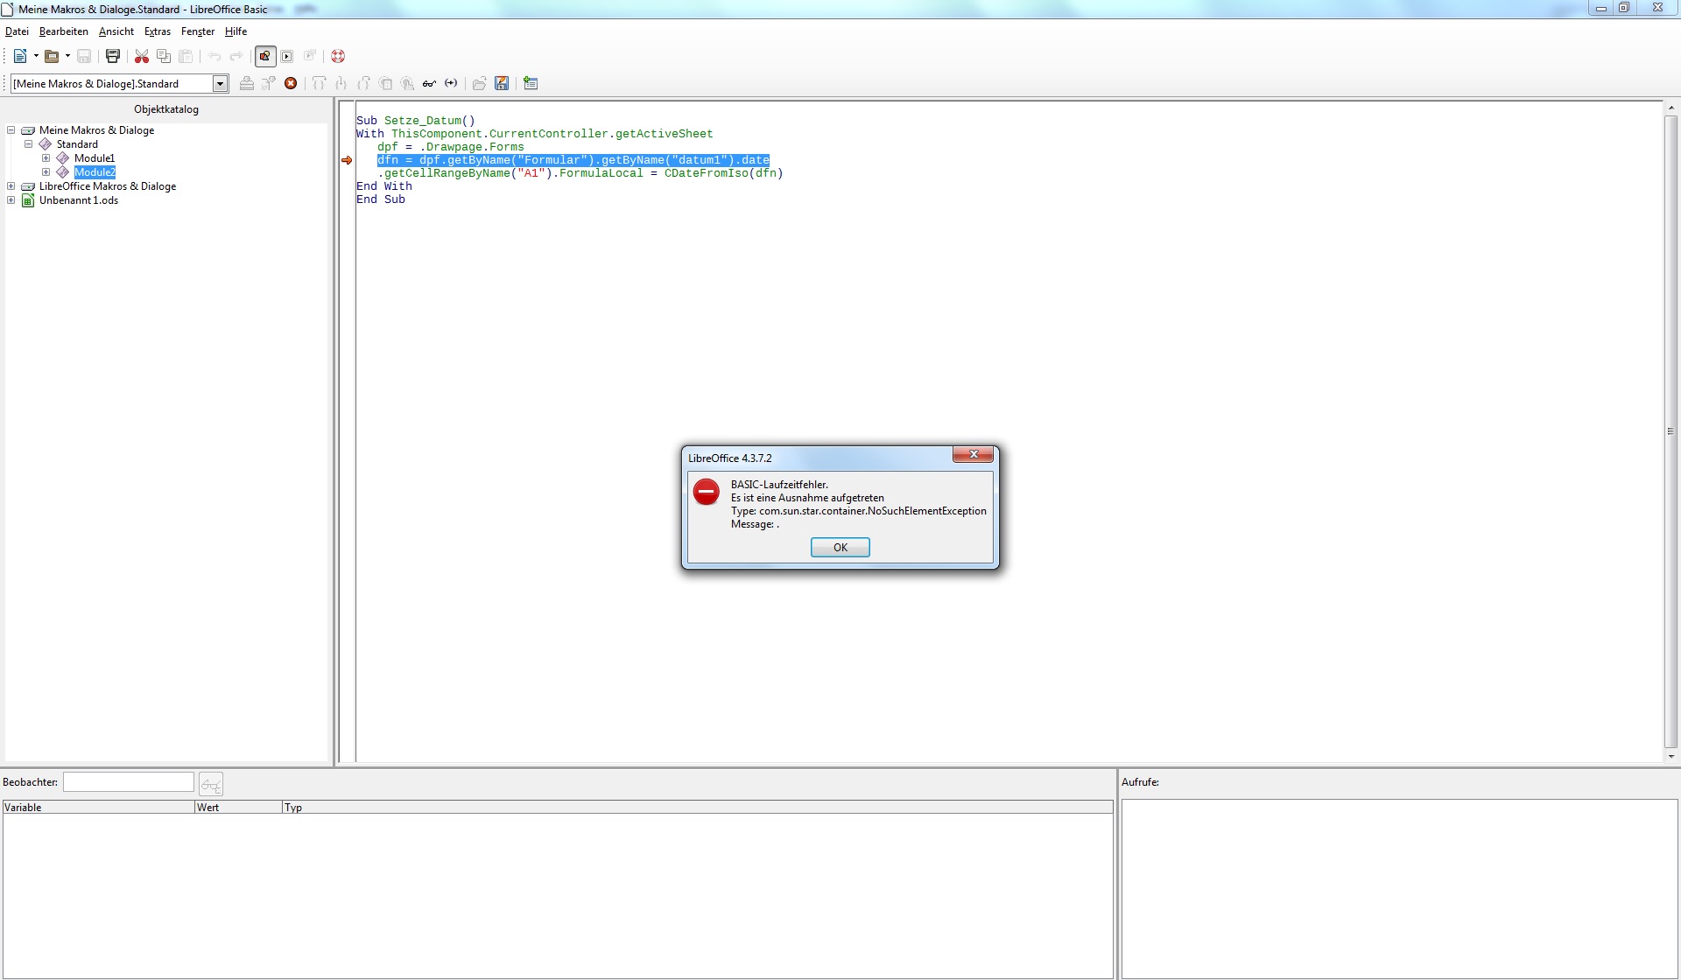Select Module1 in the object catalog
Viewport: 1681px width, 980px height.
(x=94, y=158)
